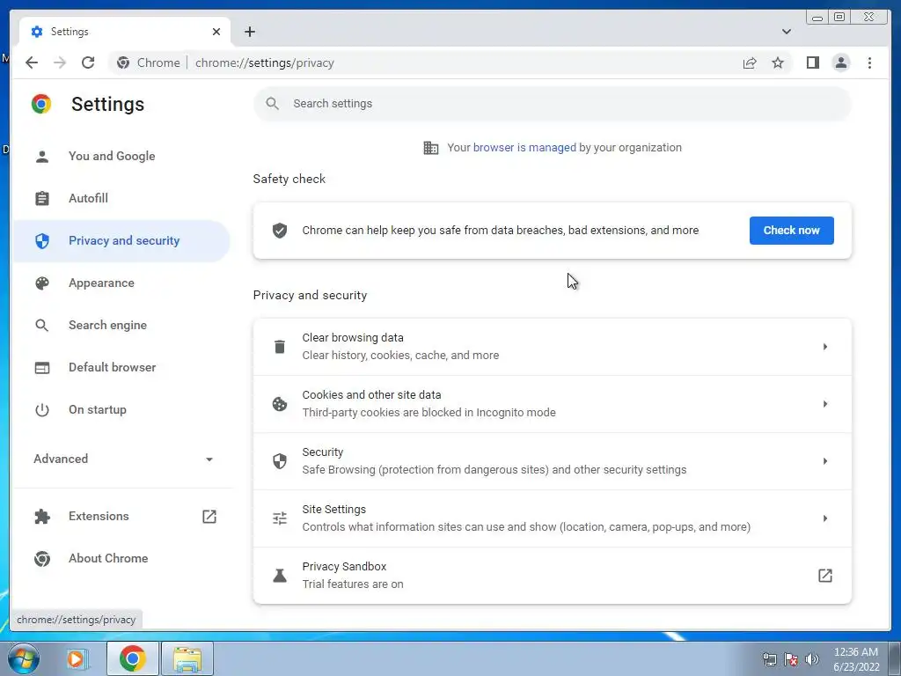Click the magnifier icon in Search settings

coord(273,104)
